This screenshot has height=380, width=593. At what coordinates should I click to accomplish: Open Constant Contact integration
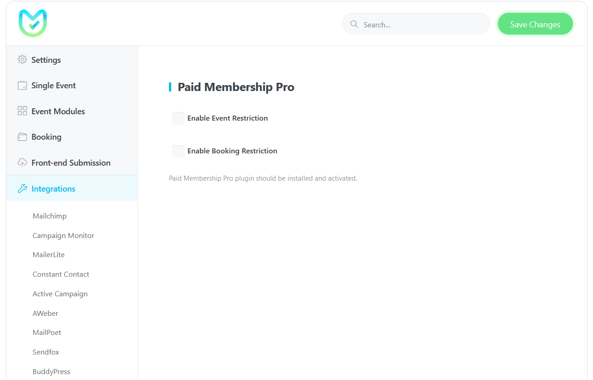(x=61, y=274)
